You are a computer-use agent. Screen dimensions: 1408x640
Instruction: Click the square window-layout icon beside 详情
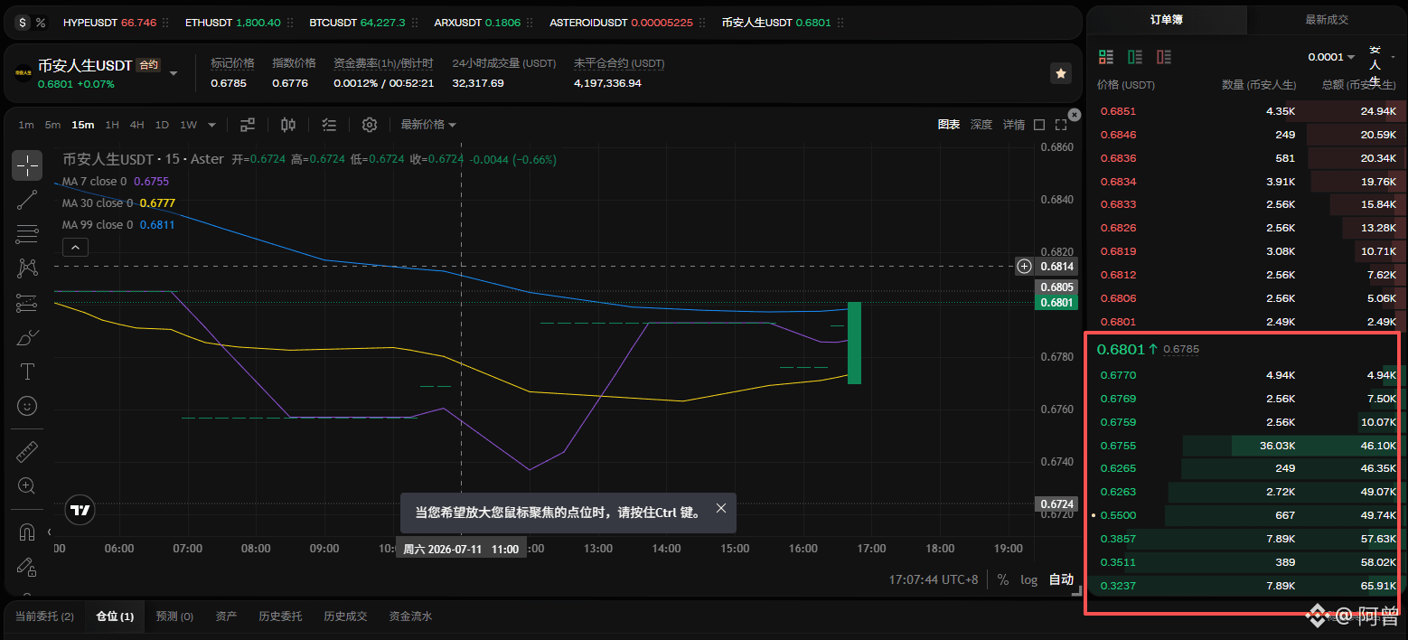click(1039, 125)
